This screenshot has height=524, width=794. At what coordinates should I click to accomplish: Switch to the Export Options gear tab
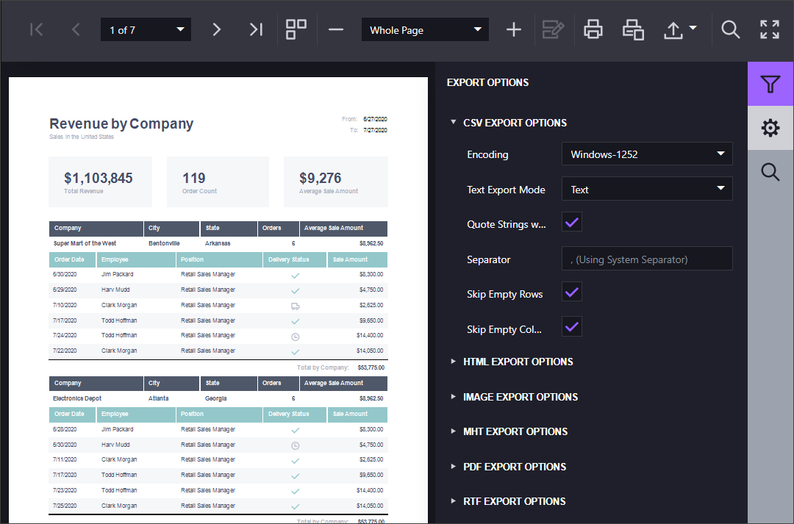coord(770,128)
